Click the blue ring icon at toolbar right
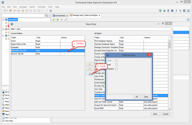 pos(184,11)
